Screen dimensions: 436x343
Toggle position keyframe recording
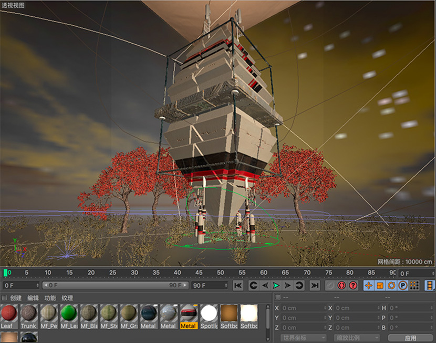tap(369, 285)
